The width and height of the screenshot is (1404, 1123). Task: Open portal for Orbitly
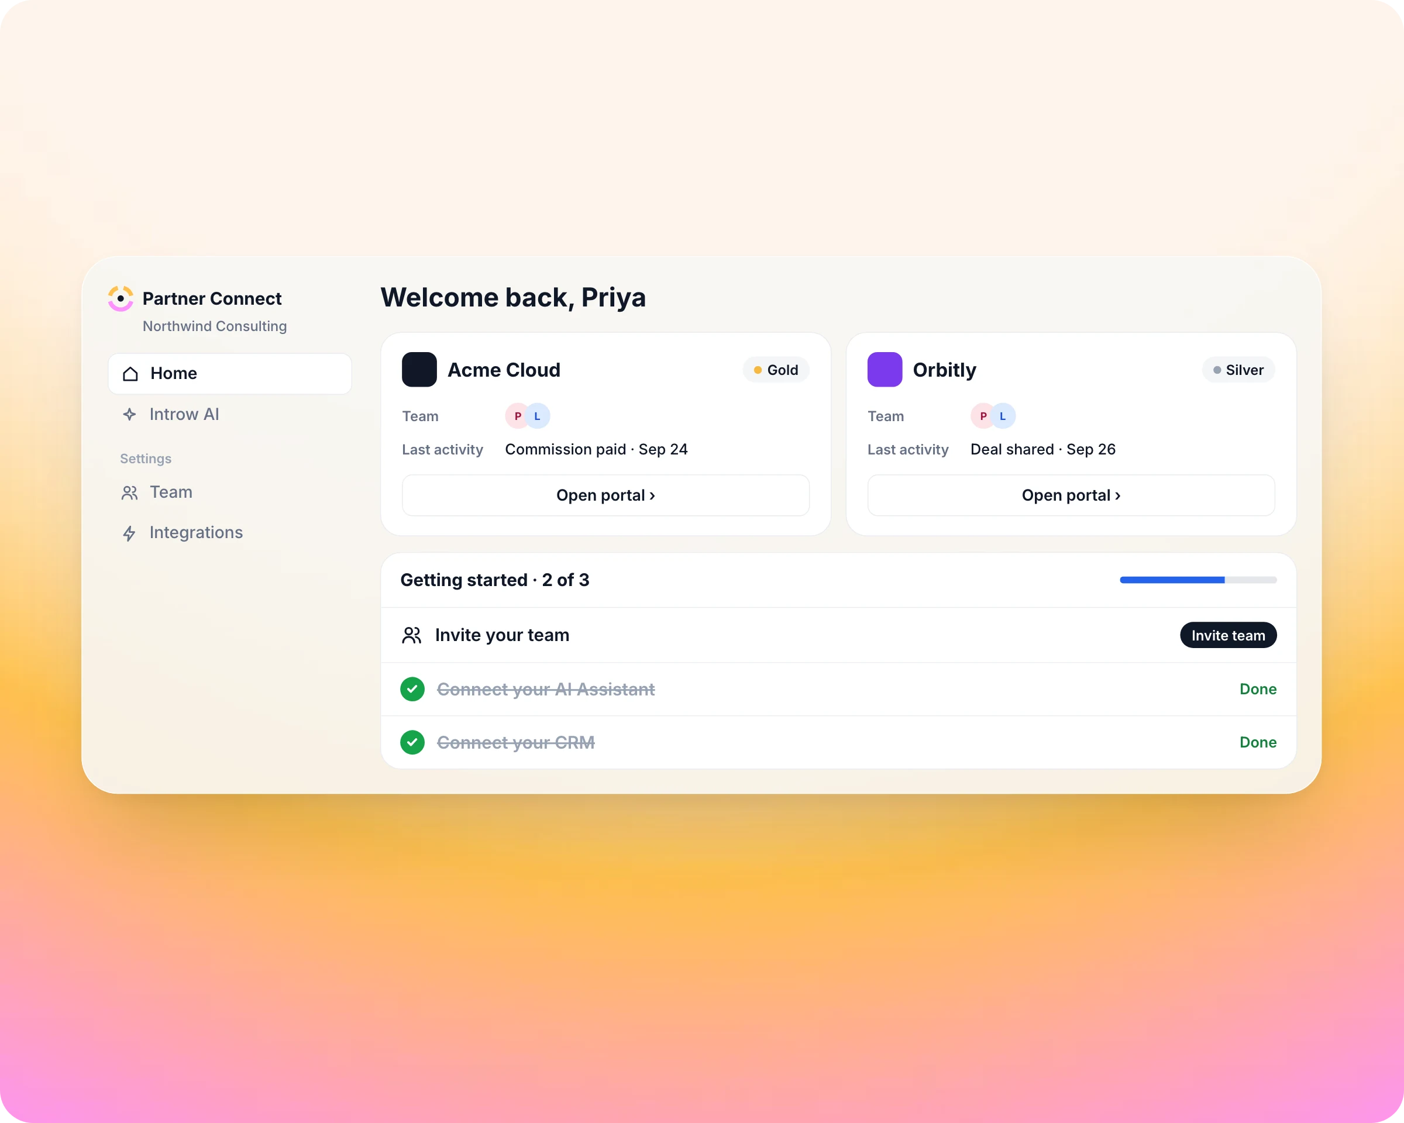click(1071, 495)
